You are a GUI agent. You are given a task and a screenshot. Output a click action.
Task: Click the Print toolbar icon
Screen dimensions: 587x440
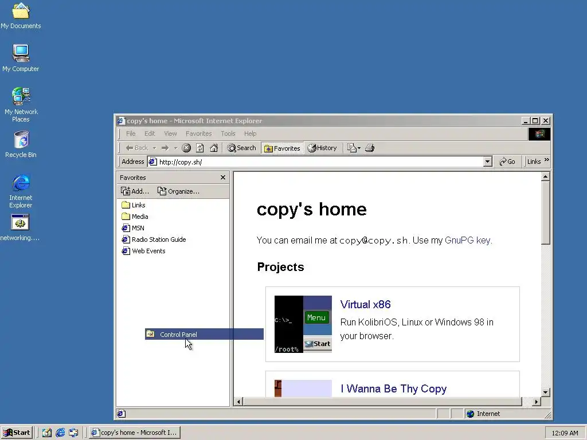(x=370, y=148)
